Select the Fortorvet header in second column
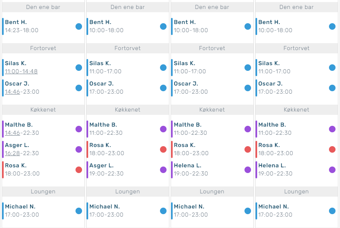The width and height of the screenshot is (340, 228). (127, 48)
